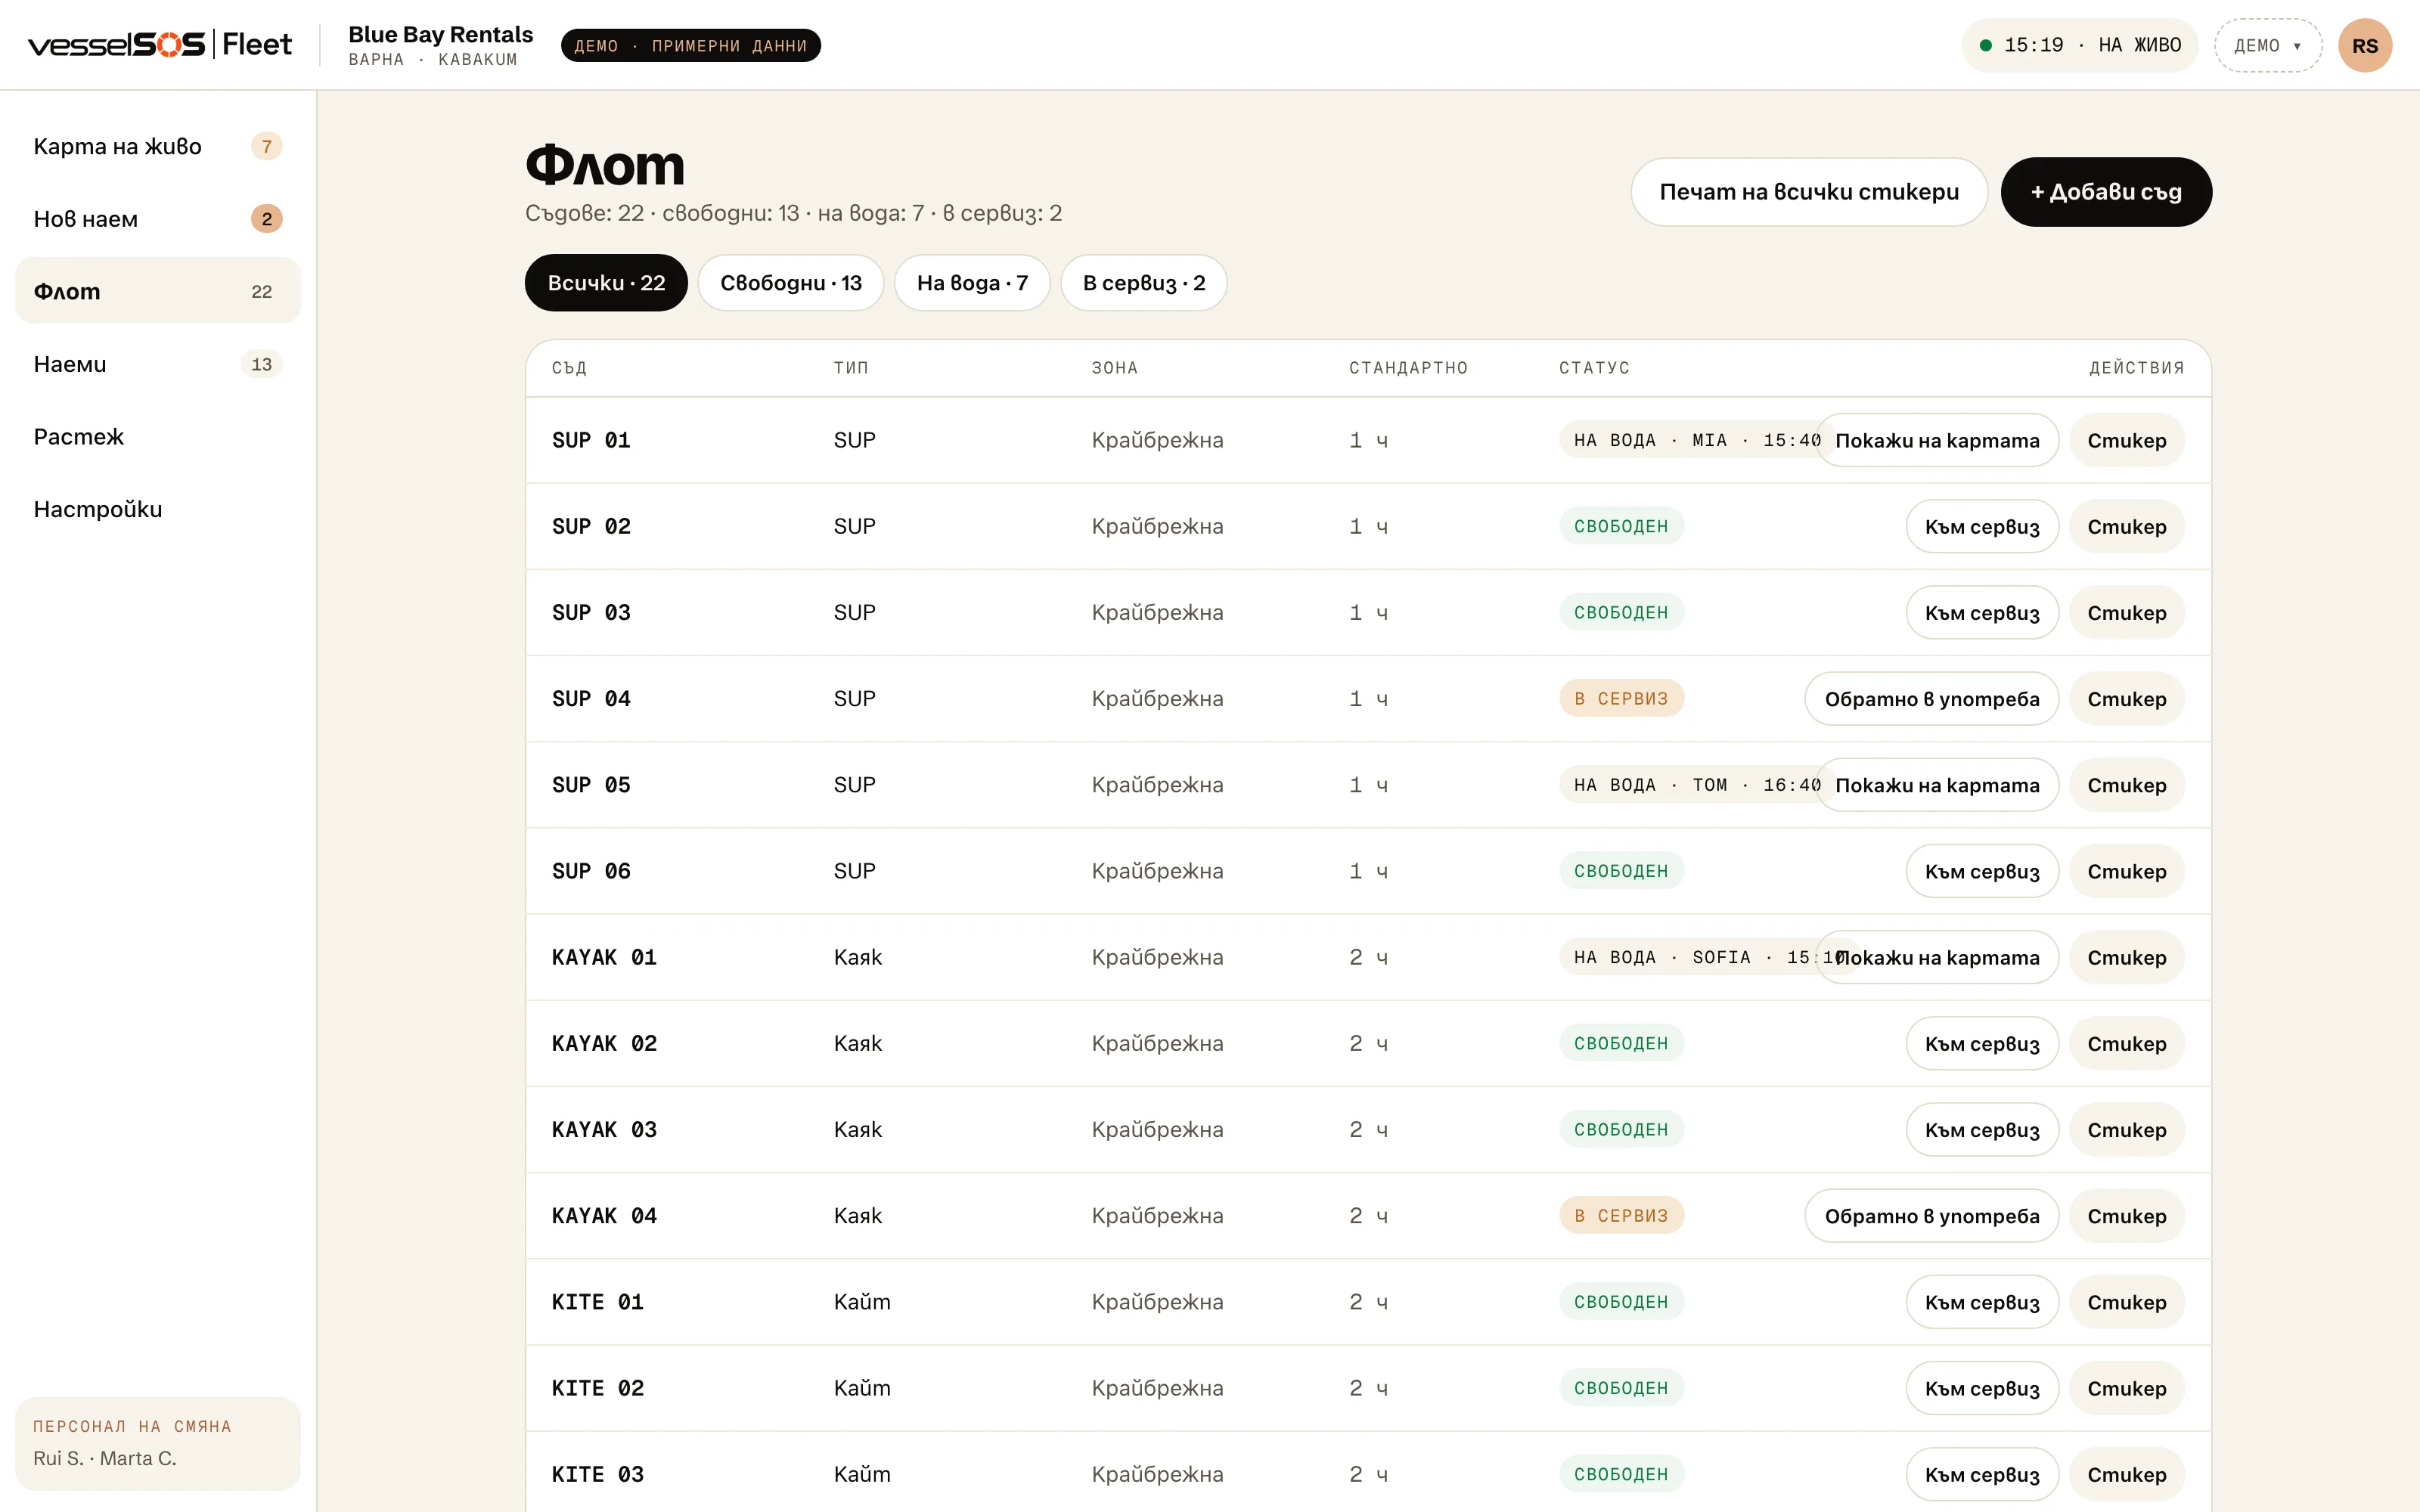Click the ПЕРСОНАЛ НА СМЯНА card

[158, 1443]
